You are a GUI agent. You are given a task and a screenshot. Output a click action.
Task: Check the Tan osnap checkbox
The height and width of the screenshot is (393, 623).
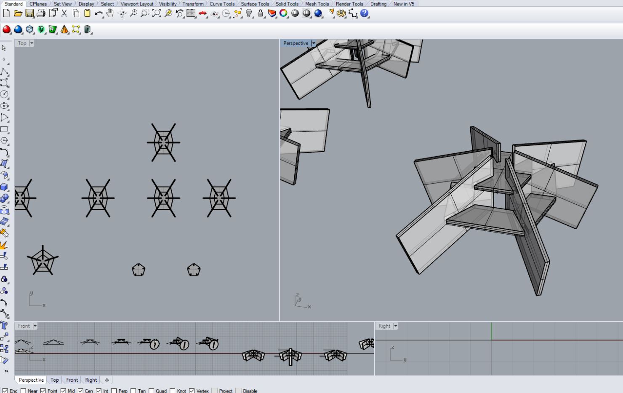[134, 391]
